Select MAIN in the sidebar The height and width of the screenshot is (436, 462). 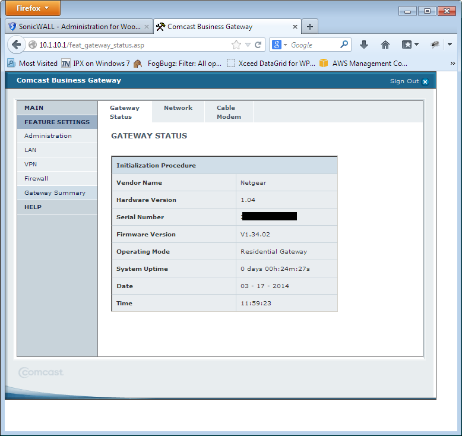pos(57,108)
